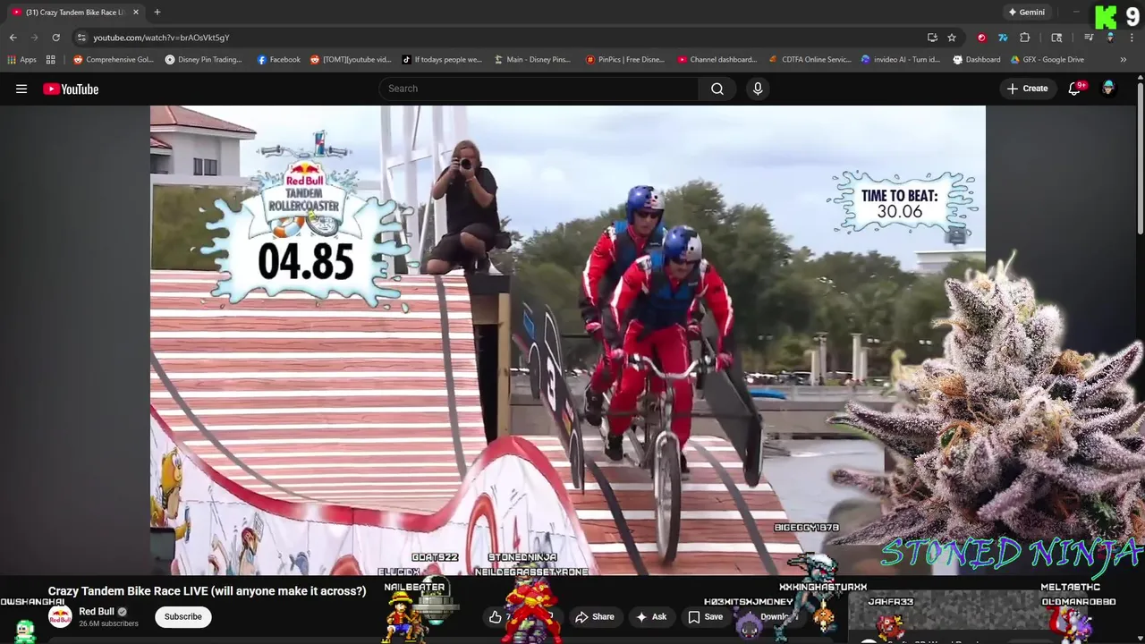The image size is (1145, 644).
Task: Open a new browser tab
Action: click(157, 13)
